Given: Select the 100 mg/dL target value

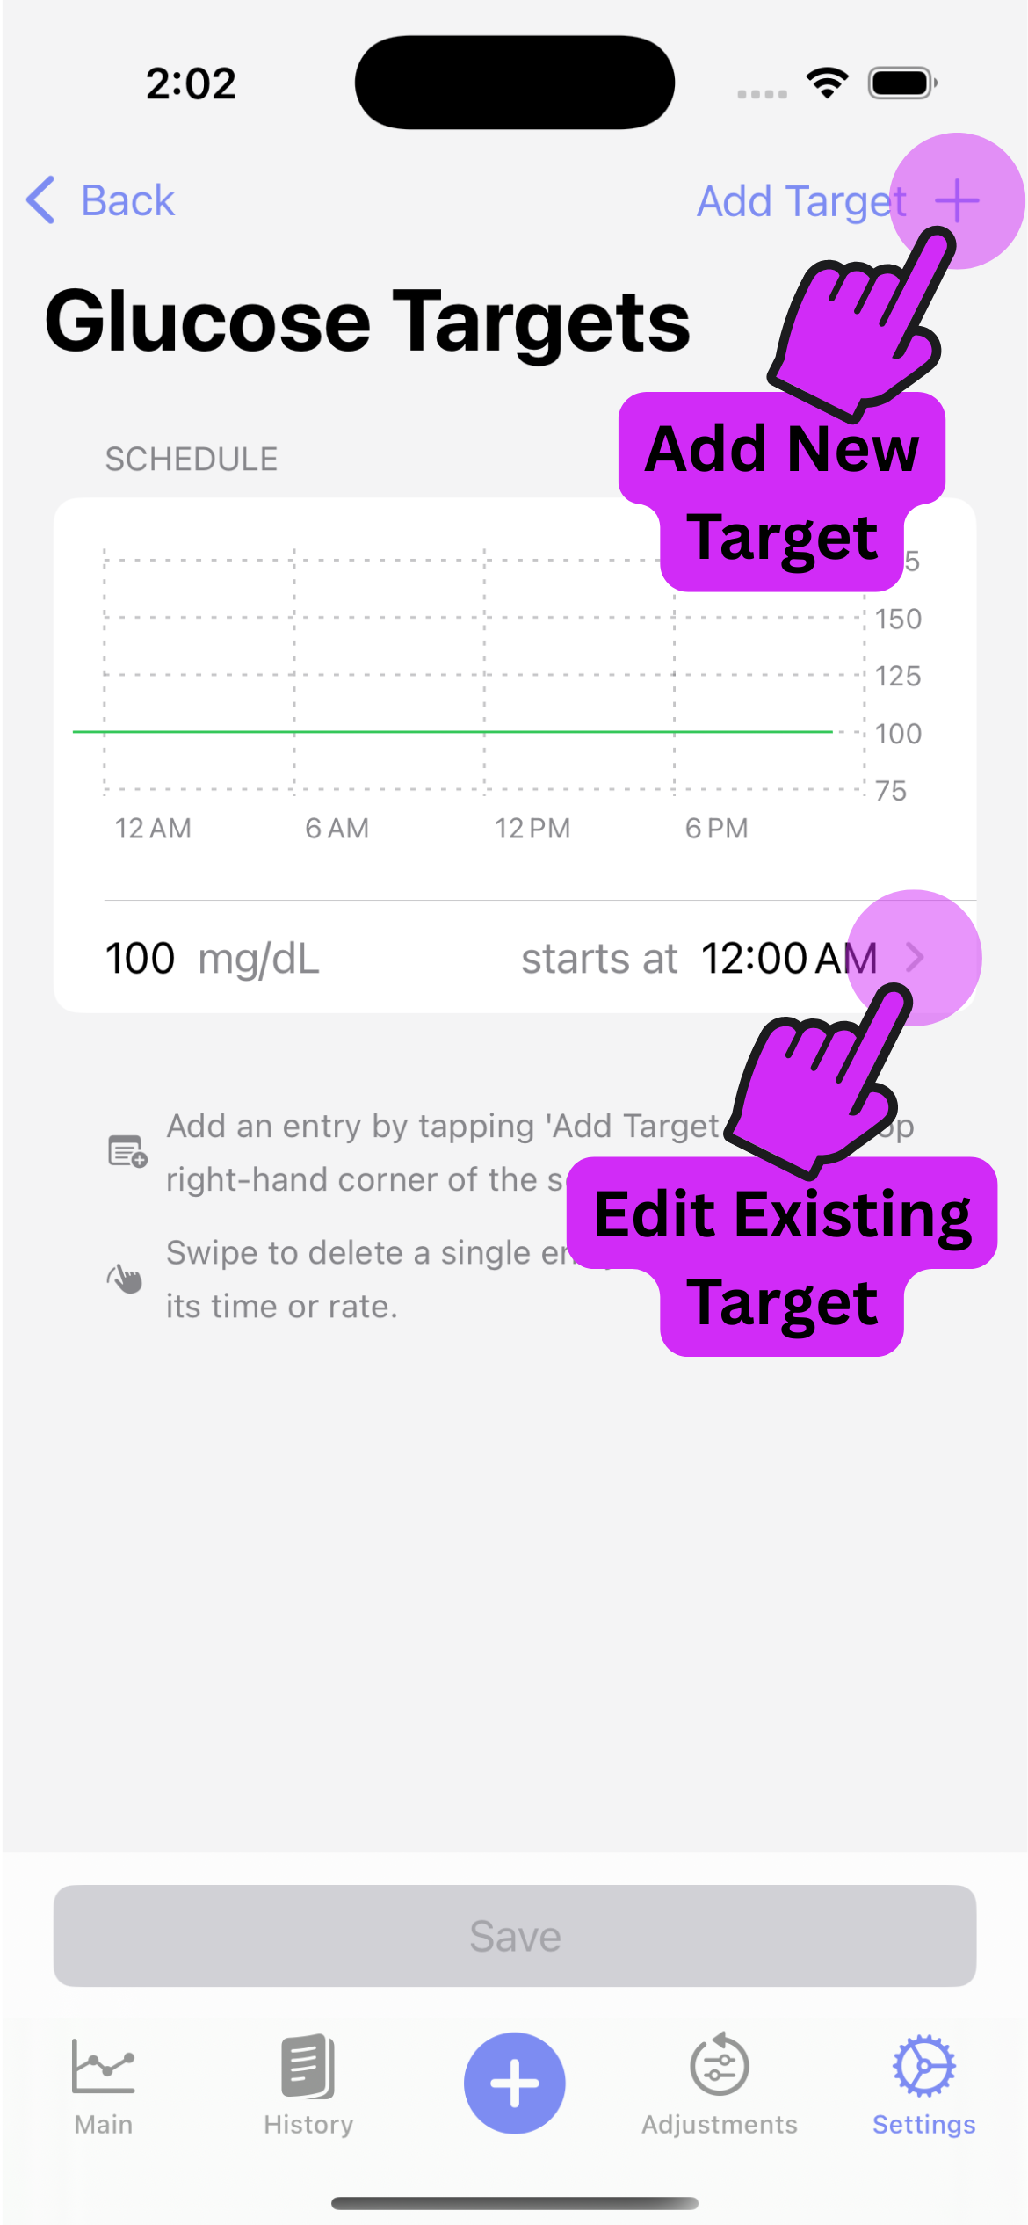Looking at the screenshot, I should (141, 958).
